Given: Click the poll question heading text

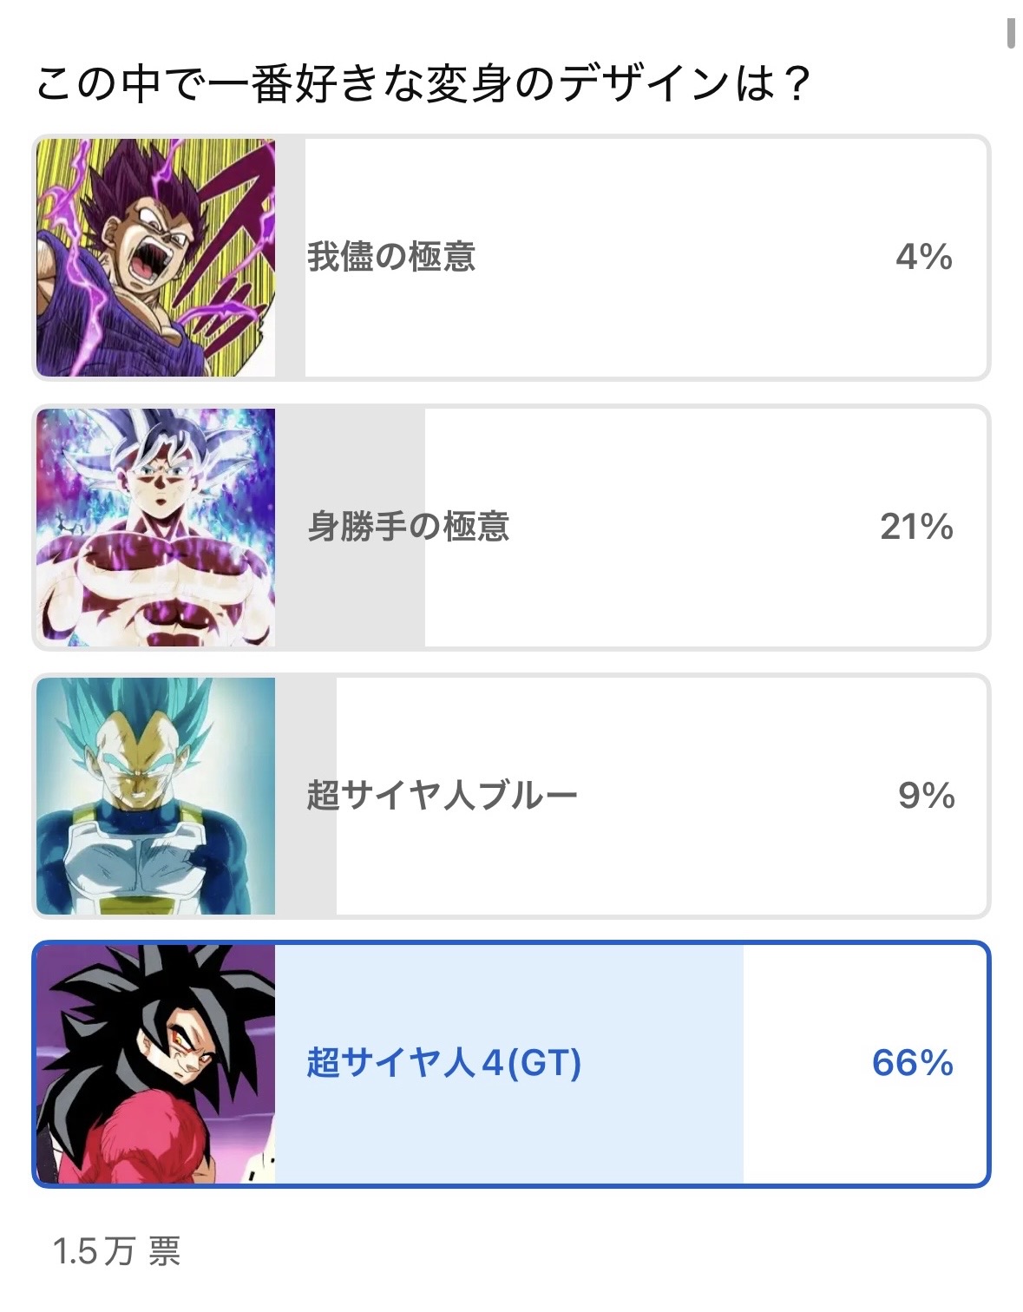Looking at the screenshot, I should [423, 84].
